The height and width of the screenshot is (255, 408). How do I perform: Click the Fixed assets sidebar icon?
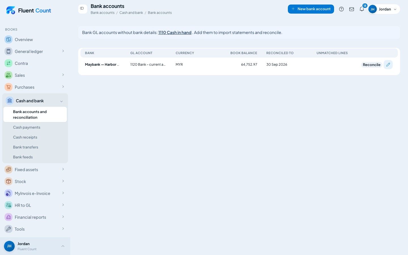point(8,169)
